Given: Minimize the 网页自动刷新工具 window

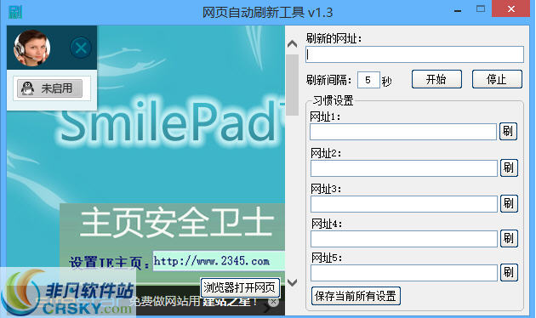Looking at the screenshot, I should [458, 11].
